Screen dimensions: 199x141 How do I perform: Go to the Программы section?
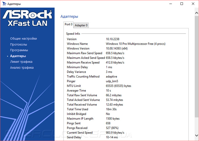click(x=19, y=50)
